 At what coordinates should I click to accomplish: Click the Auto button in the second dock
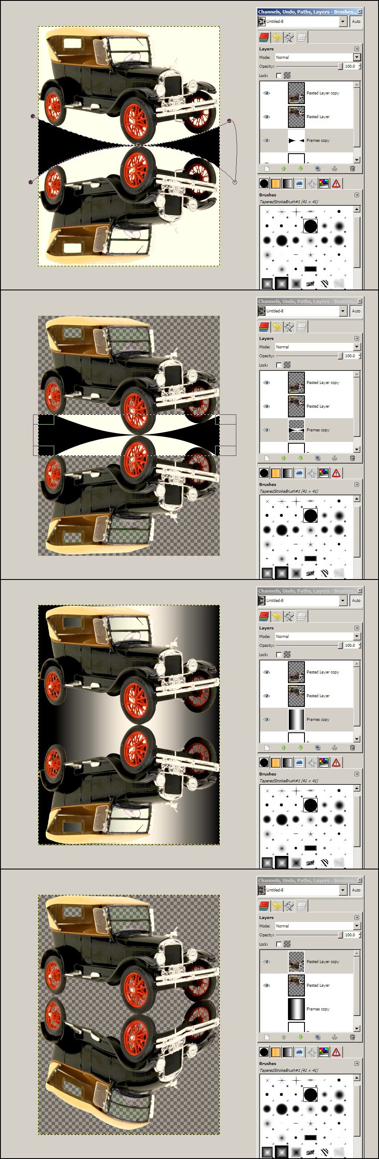[x=356, y=311]
